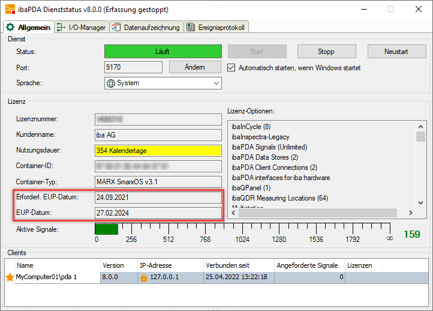This screenshot has width=433, height=311.
Task: Click the I/O-Manager tab icon
Action: point(62,28)
